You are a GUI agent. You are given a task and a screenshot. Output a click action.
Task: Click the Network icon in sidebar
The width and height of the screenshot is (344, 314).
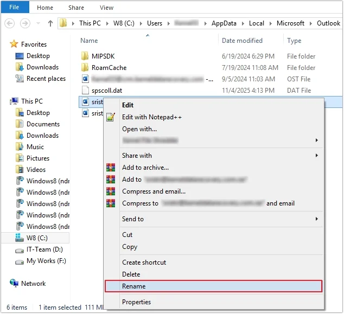[14, 283]
